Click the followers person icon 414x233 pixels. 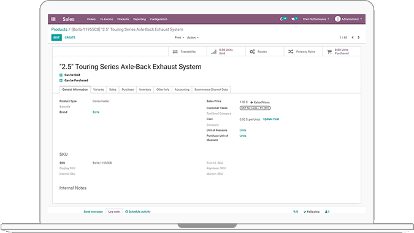(326, 212)
